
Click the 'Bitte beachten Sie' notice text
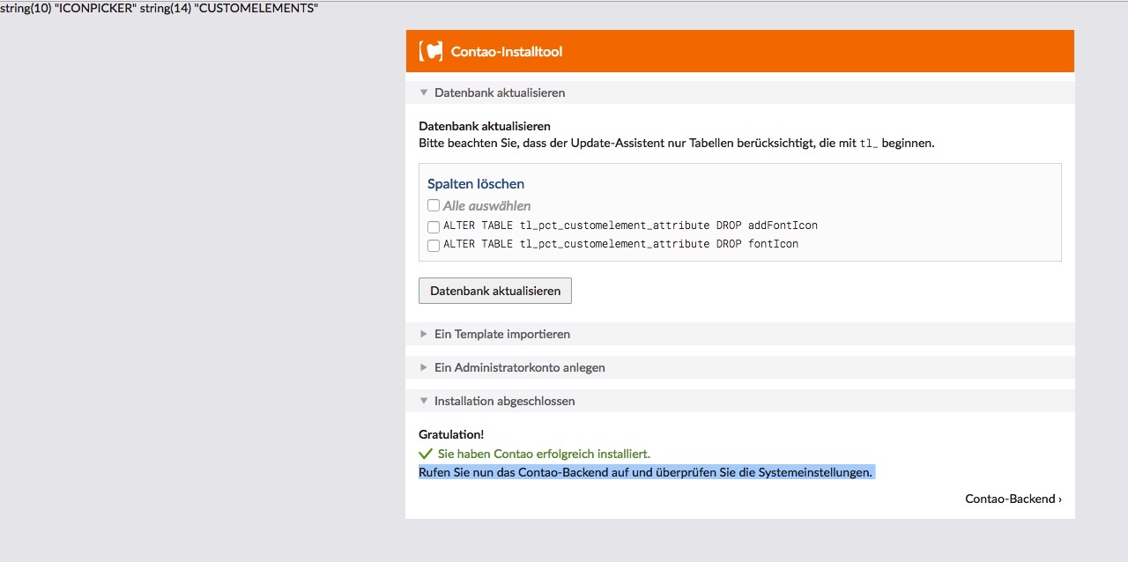pos(677,143)
